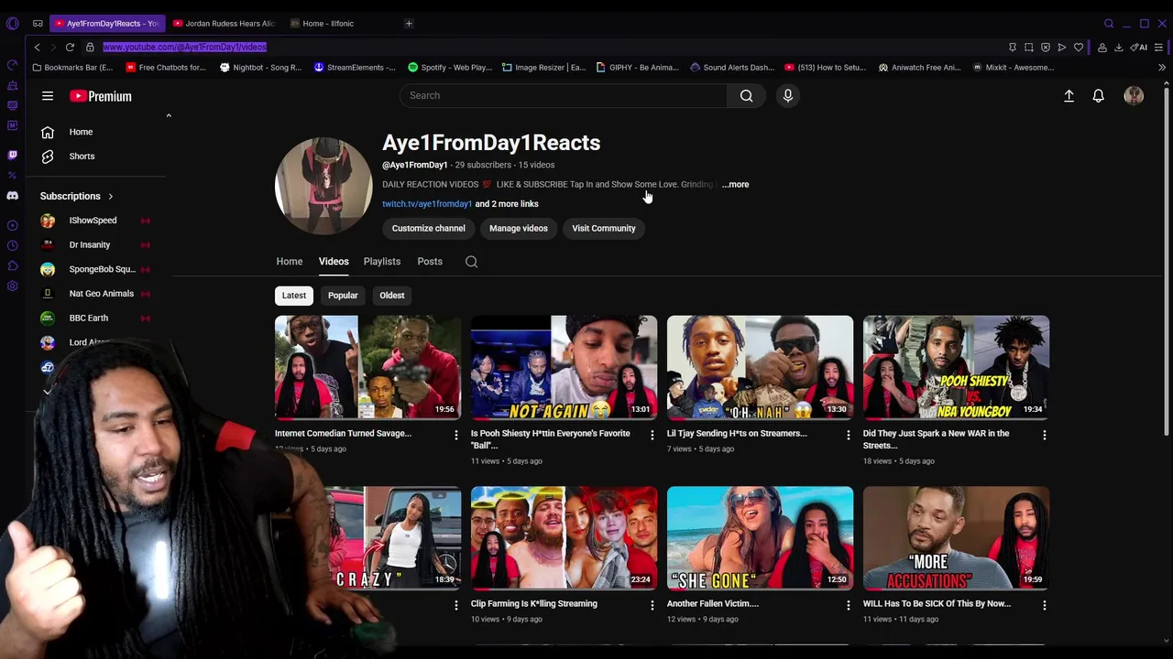The height and width of the screenshot is (659, 1173).
Task: Open the Posts tab
Action: [430, 262]
